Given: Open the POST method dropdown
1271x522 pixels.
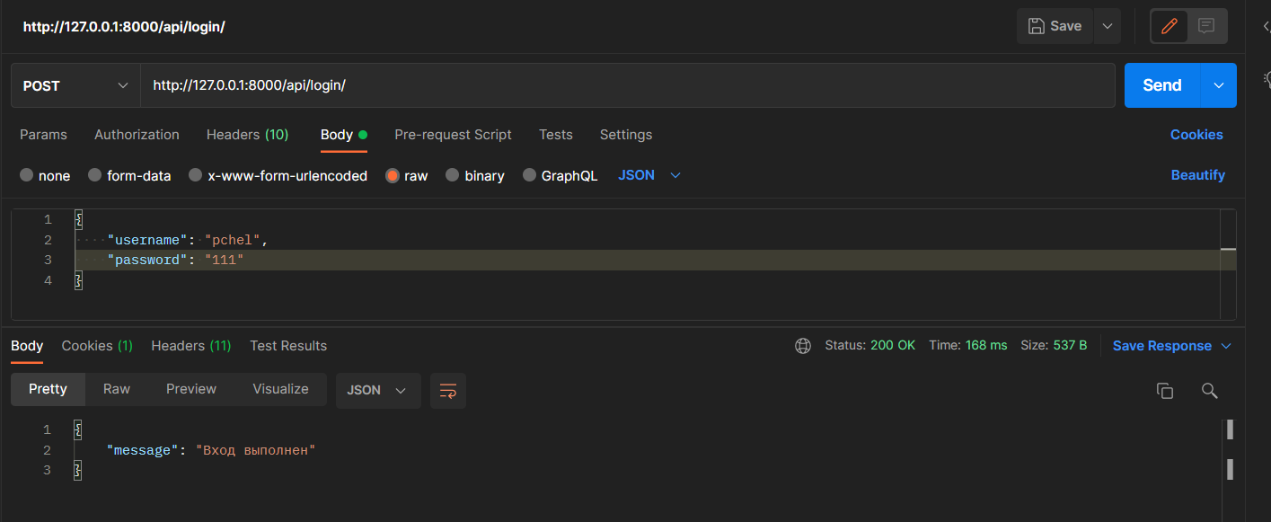Looking at the screenshot, I should [x=75, y=84].
